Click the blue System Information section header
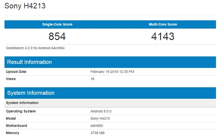The width and height of the screenshot is (218, 137). click(110, 93)
